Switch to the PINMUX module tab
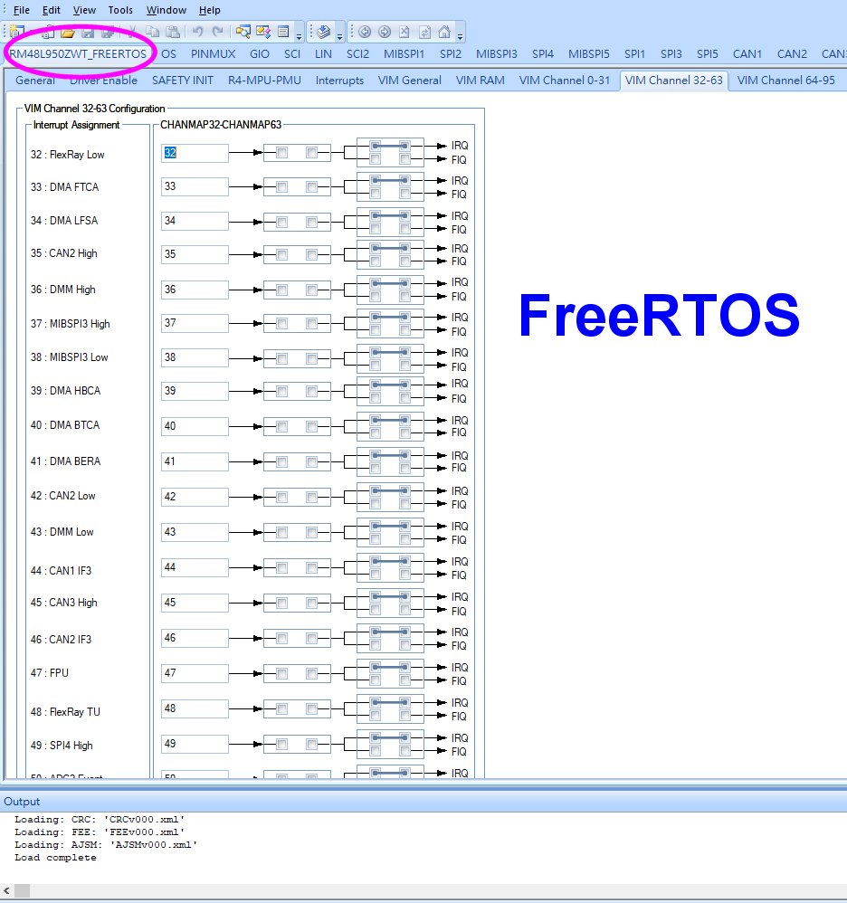This screenshot has height=903, width=847. click(x=213, y=54)
